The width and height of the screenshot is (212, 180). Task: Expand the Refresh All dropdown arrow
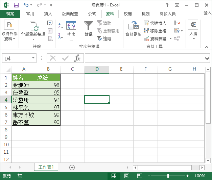pos(33,40)
